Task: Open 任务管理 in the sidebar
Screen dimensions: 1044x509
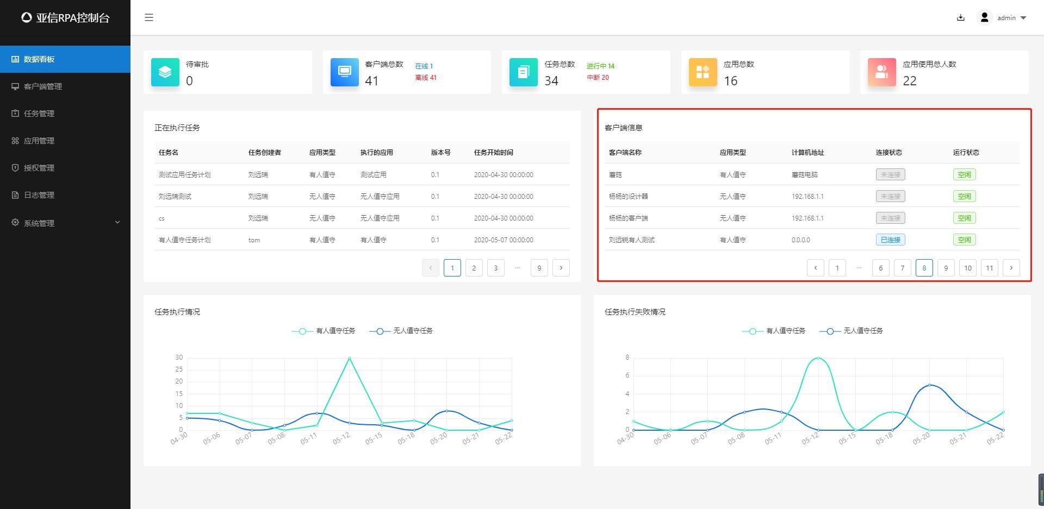Action: coord(65,114)
